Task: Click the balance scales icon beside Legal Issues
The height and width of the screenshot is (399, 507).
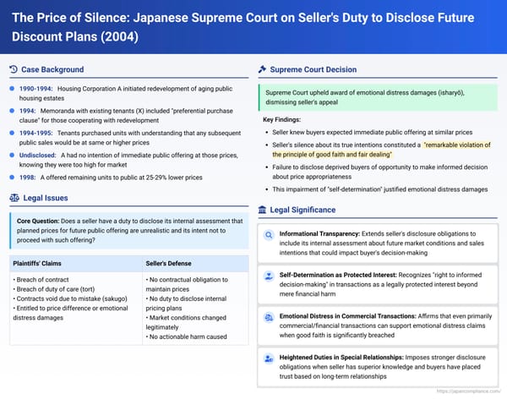Action: click(x=13, y=198)
